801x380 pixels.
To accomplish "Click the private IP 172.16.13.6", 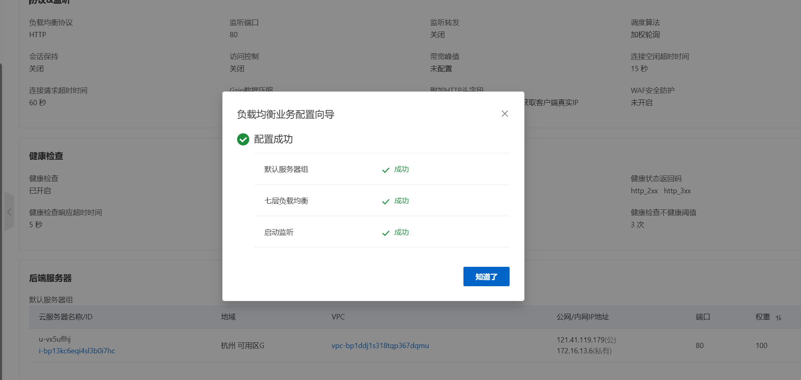I will pyautogui.click(x=575, y=351).
